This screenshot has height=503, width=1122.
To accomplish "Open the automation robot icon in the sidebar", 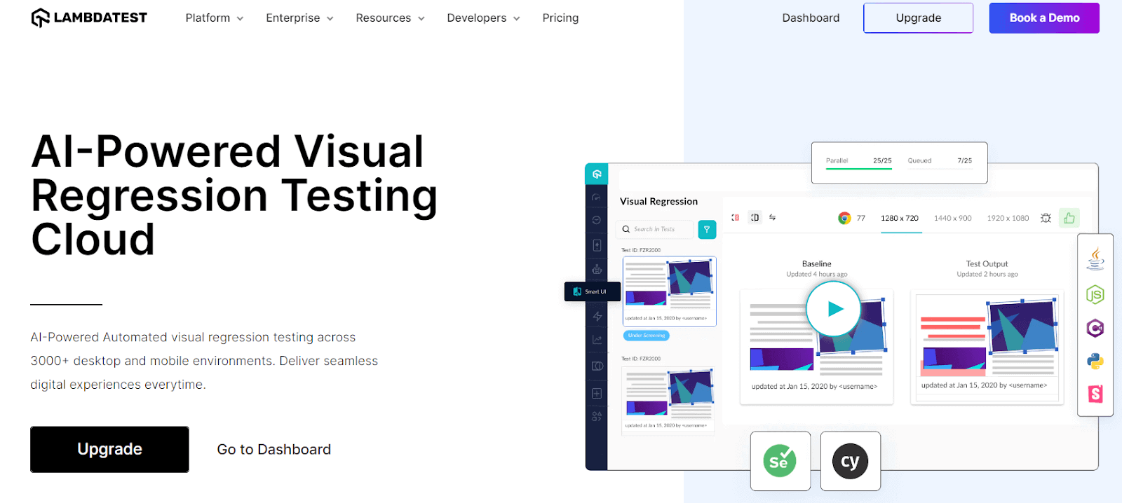I will click(x=597, y=269).
